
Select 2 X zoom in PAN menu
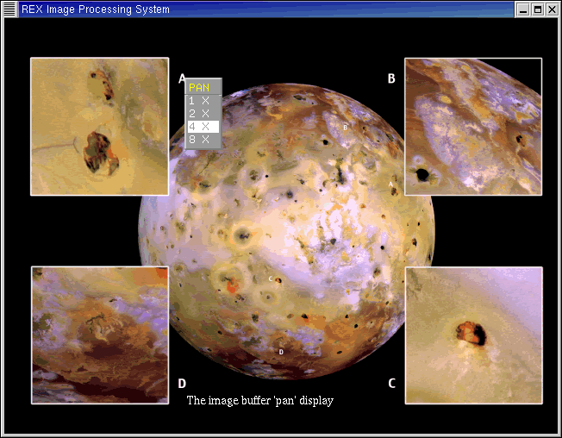click(203, 114)
